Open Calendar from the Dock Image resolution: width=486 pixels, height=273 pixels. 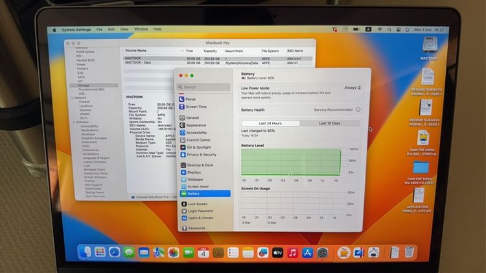[x=203, y=253]
